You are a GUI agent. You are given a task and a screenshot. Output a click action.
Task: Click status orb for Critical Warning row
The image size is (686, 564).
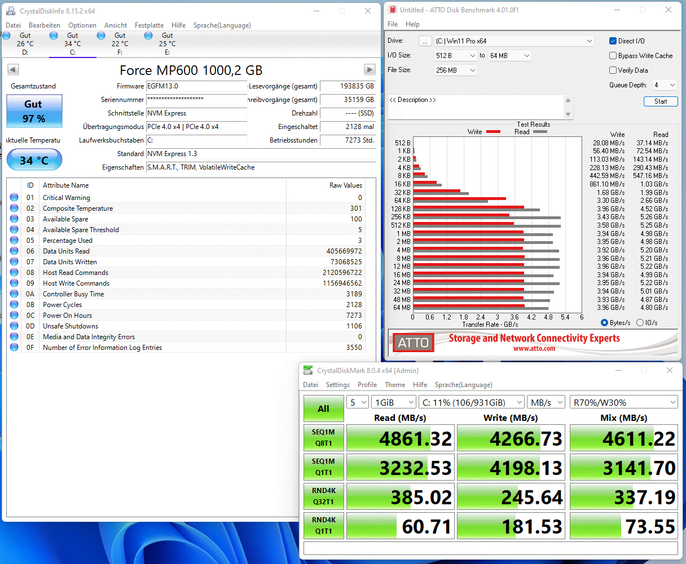point(14,198)
